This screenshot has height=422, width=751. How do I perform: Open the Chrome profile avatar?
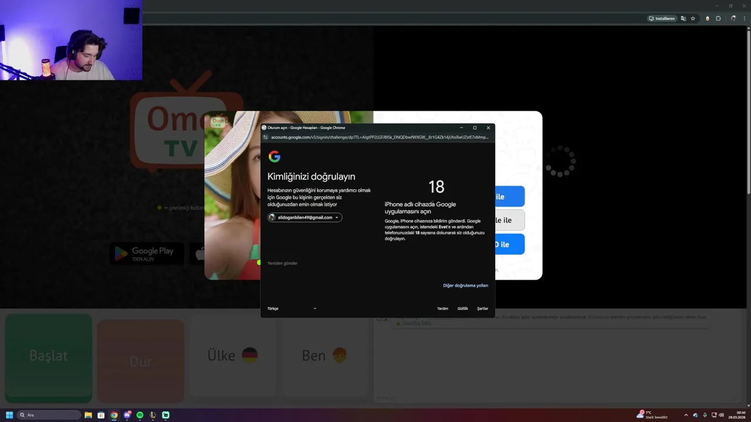point(733,18)
